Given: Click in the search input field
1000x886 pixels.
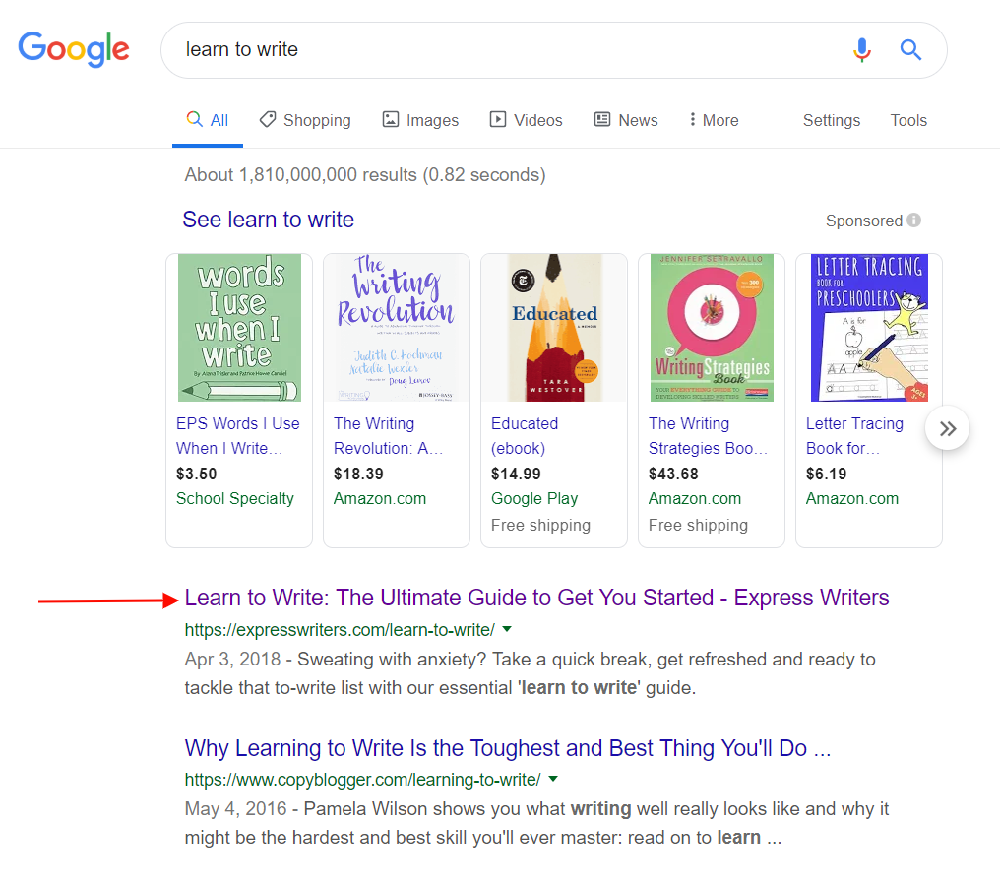Looking at the screenshot, I should (492, 50).
